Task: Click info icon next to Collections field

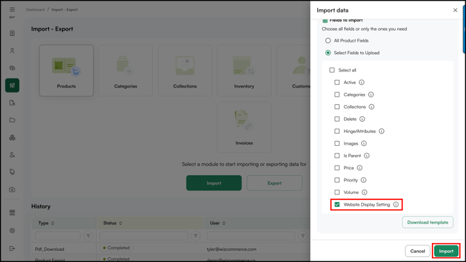Action: click(x=371, y=106)
